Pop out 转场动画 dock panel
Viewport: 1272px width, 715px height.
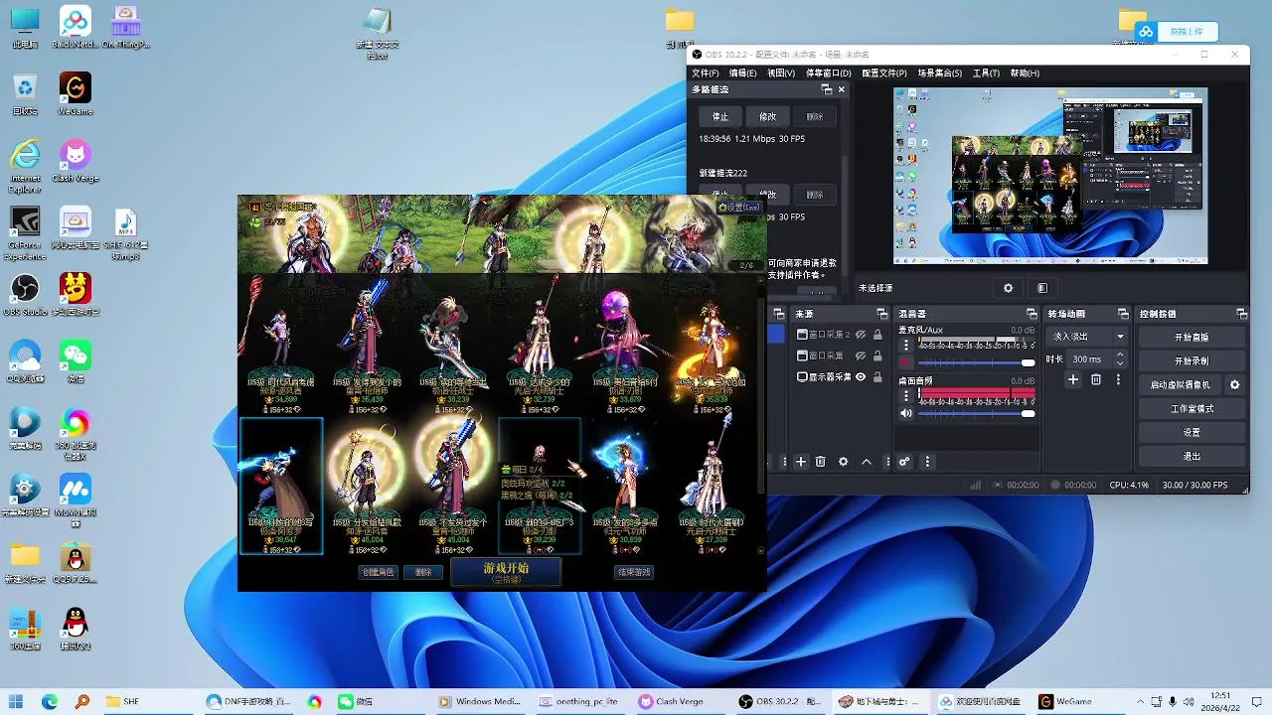pos(1123,314)
